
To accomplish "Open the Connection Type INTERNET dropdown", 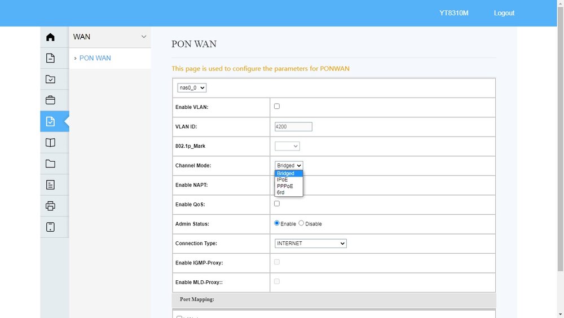I will click(x=310, y=244).
